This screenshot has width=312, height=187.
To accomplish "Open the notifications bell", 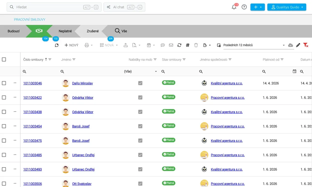I will click(x=234, y=7).
